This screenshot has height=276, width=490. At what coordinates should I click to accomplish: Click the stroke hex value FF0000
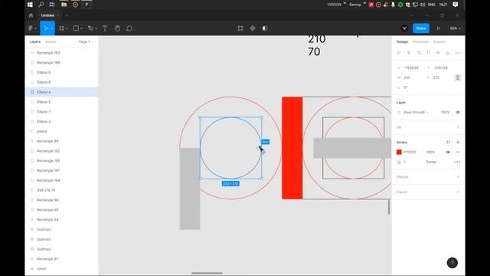point(410,152)
